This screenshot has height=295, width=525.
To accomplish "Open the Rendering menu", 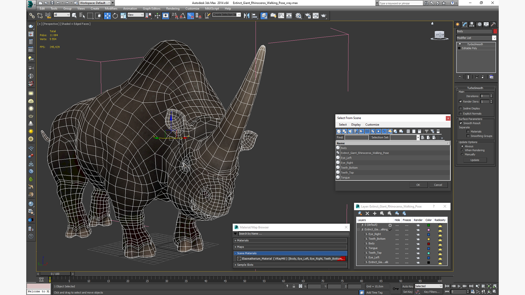I will click(x=173, y=9).
